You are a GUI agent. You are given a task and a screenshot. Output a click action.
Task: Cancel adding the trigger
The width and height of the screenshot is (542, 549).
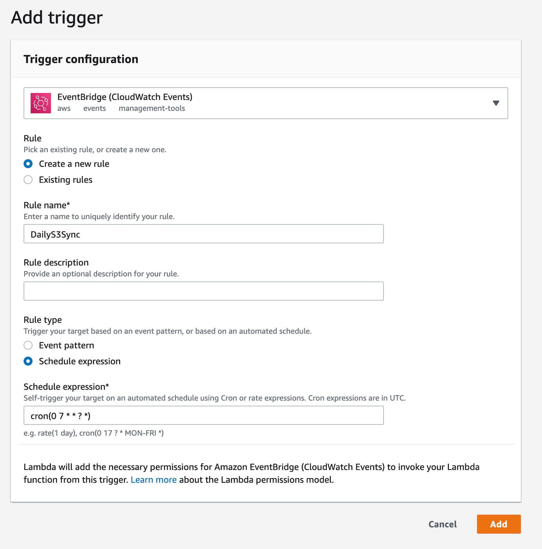442,524
